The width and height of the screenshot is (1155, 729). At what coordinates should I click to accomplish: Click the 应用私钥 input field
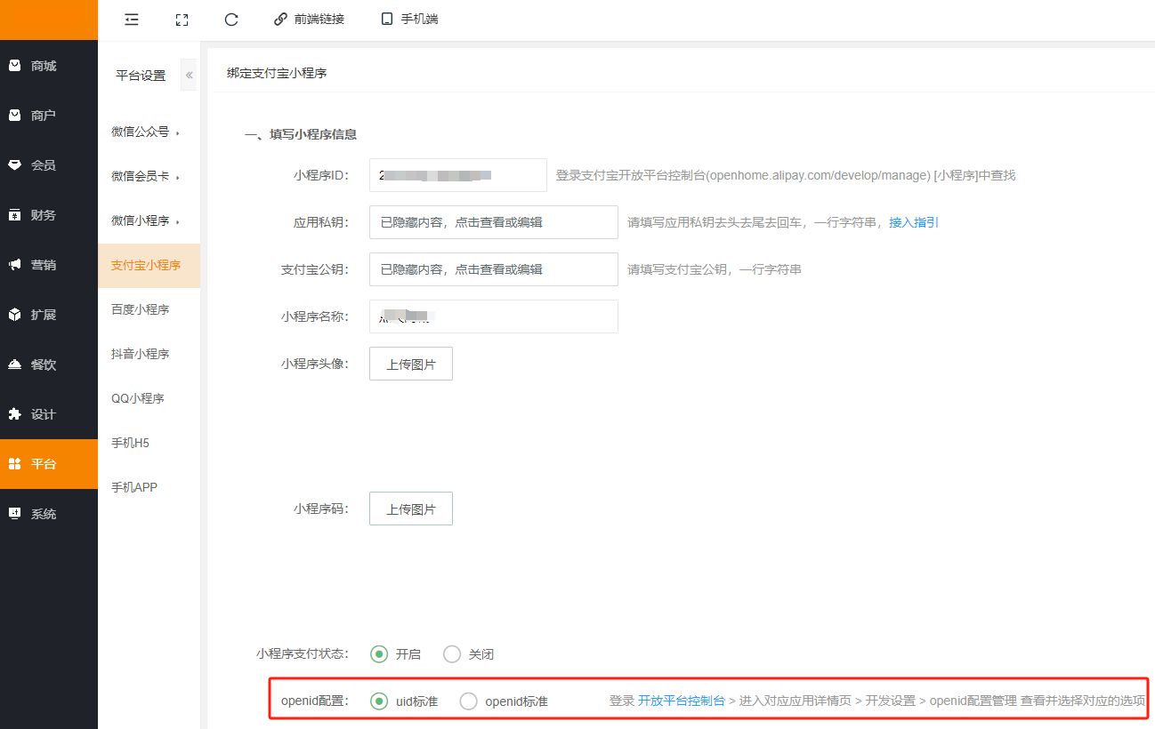pyautogui.click(x=493, y=222)
